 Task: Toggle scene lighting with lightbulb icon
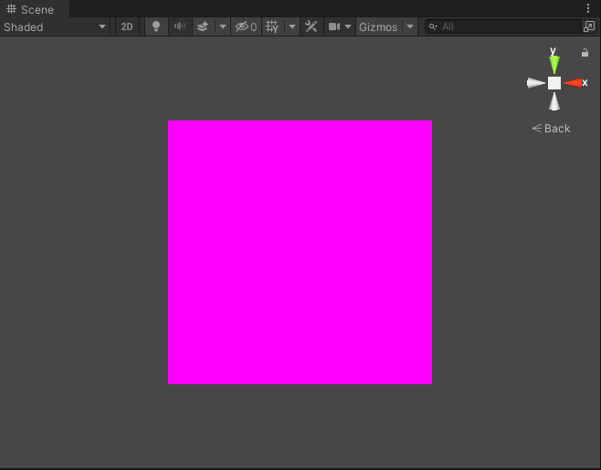click(x=156, y=26)
